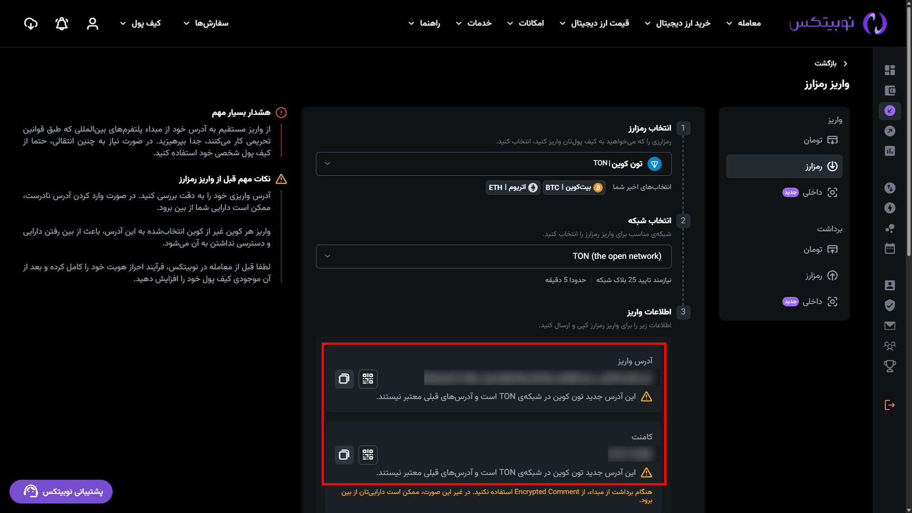Open the withdraw arrow icon in sidebar
Screen dimensions: 912x513
(890, 131)
